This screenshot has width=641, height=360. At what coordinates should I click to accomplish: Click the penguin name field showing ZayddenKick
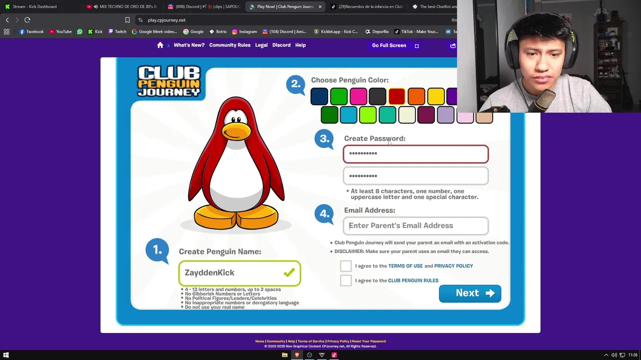point(239,273)
